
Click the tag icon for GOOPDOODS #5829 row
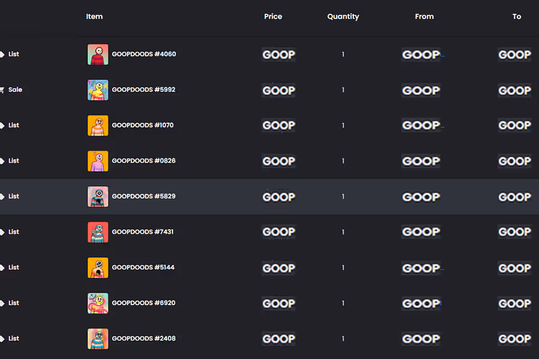[2, 196]
